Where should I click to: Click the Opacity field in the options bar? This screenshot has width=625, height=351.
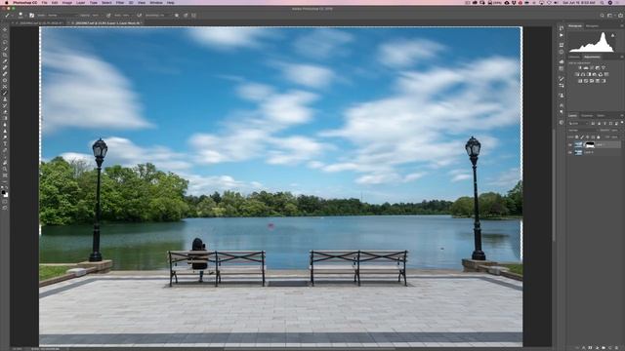[95, 16]
